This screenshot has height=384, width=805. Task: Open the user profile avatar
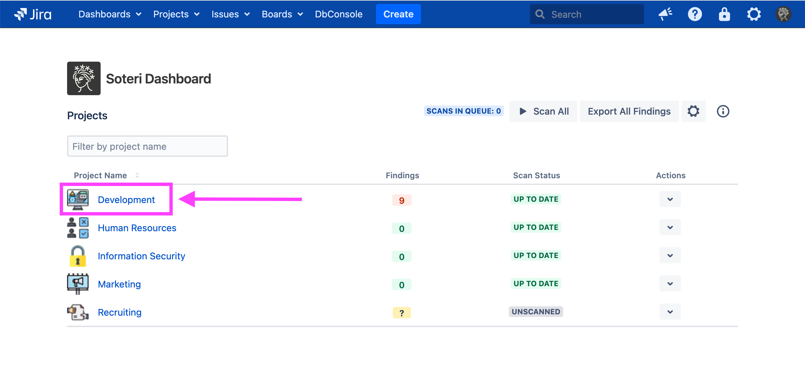coord(783,14)
